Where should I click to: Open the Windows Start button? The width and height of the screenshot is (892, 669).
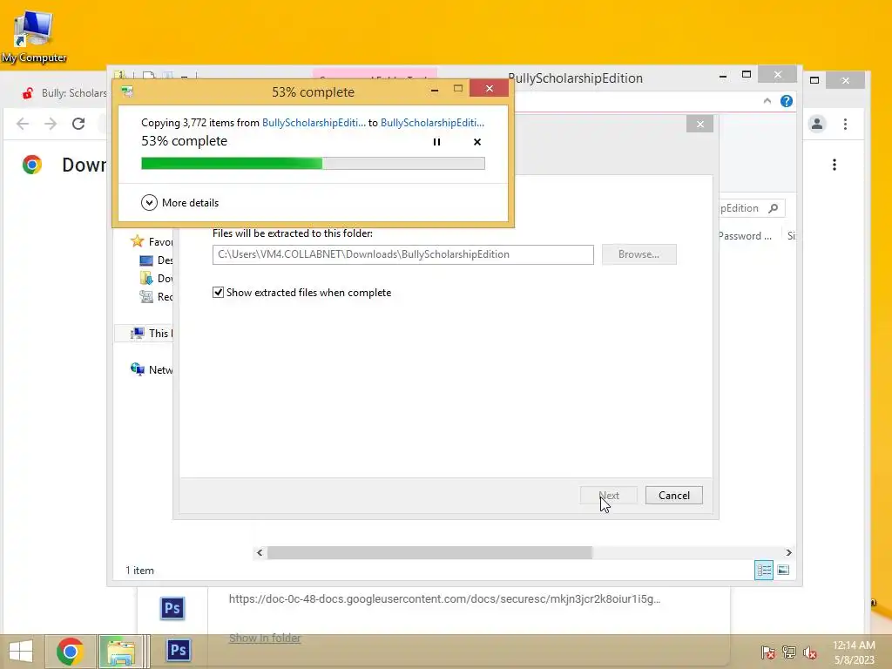click(21, 652)
